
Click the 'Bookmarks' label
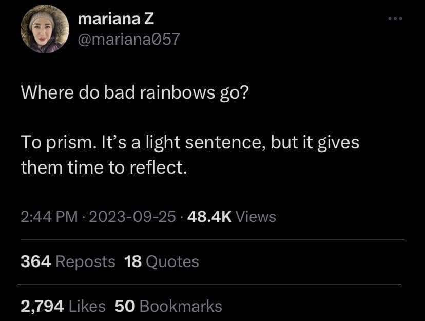[181, 306]
